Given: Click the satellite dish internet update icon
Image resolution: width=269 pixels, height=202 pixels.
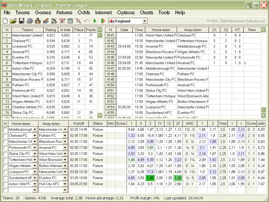Looking at the screenshot, I should pos(54,21).
